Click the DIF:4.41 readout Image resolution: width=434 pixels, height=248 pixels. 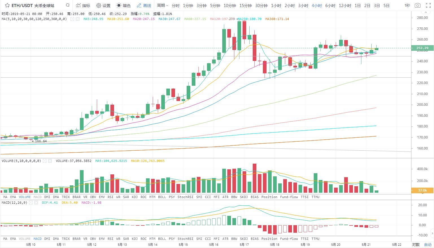50,203
